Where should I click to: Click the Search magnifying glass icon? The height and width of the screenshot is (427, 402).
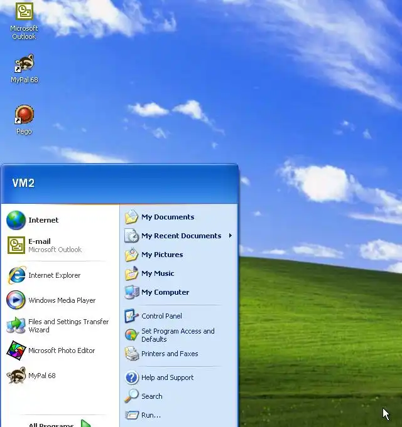[131, 396]
